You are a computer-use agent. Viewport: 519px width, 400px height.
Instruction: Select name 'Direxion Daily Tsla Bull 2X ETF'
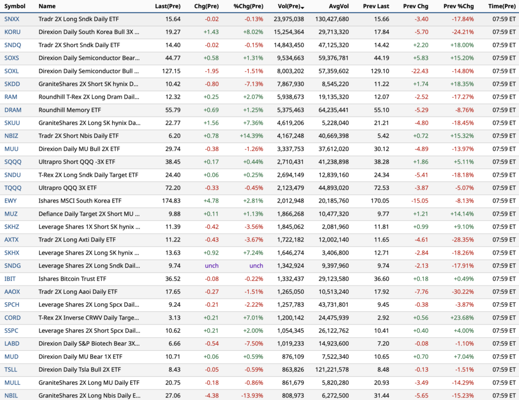click(x=80, y=370)
